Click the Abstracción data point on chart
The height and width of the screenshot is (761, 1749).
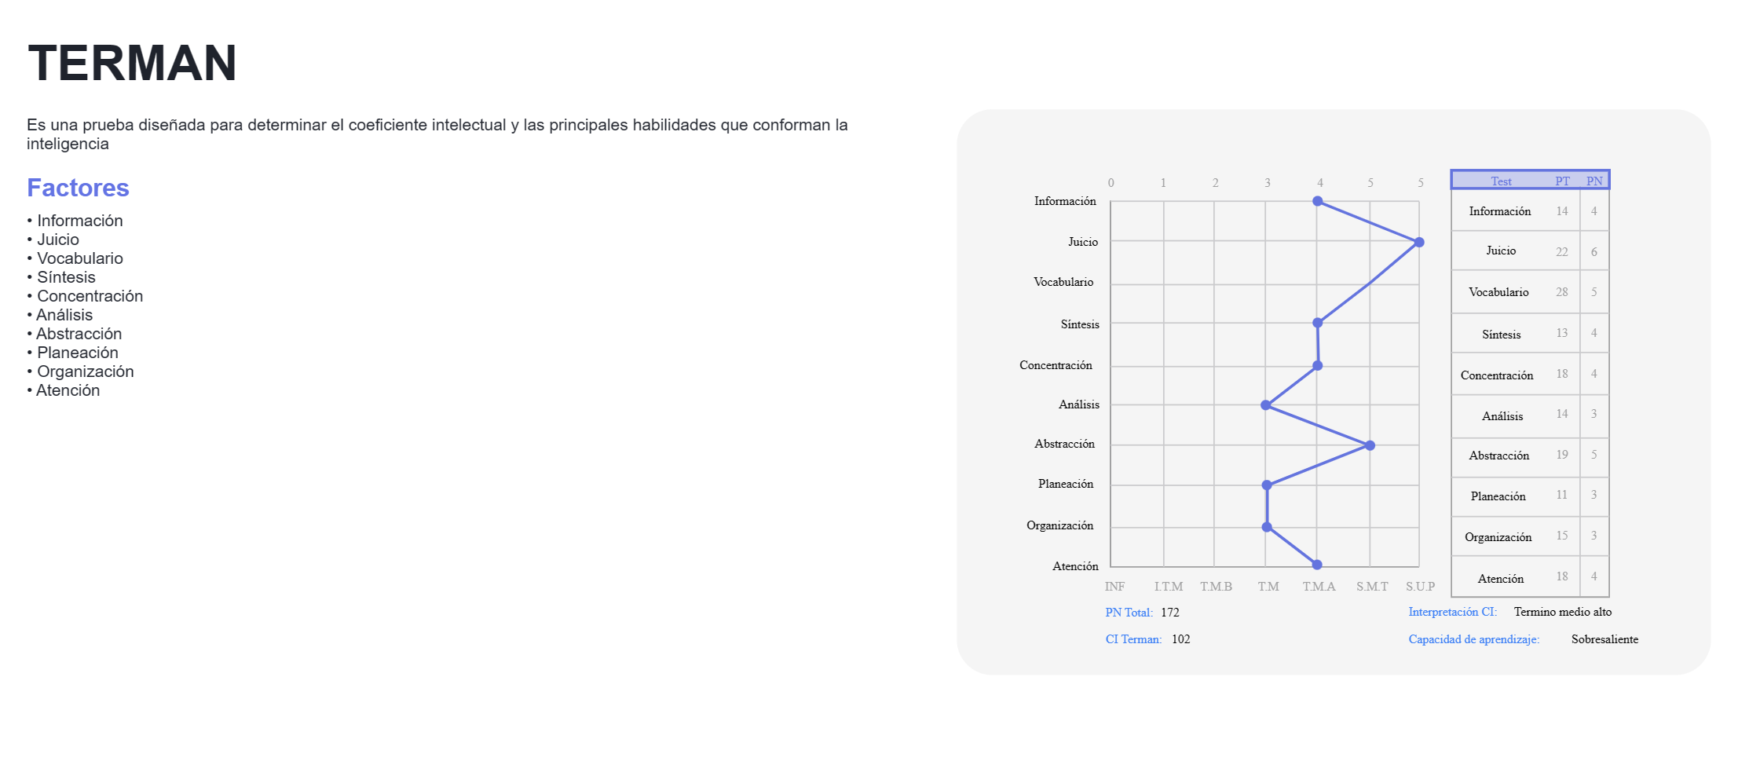coord(1370,445)
